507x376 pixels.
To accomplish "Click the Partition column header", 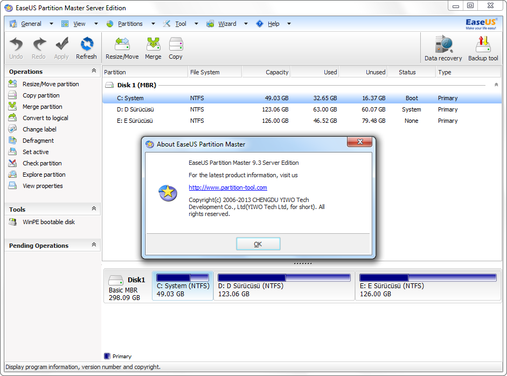I will [x=145, y=72].
